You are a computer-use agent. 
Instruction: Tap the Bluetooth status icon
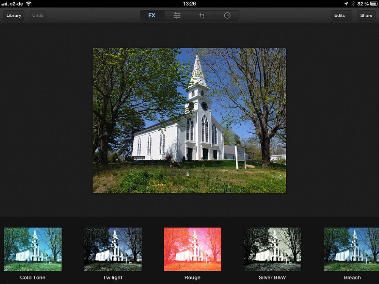(353, 3)
